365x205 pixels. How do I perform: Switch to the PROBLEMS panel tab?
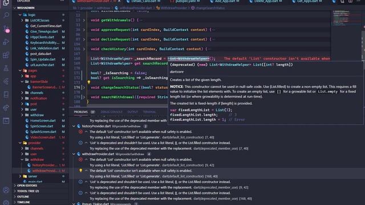(81, 112)
